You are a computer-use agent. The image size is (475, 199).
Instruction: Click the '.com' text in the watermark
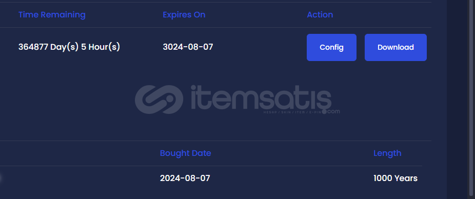pyautogui.click(x=333, y=111)
